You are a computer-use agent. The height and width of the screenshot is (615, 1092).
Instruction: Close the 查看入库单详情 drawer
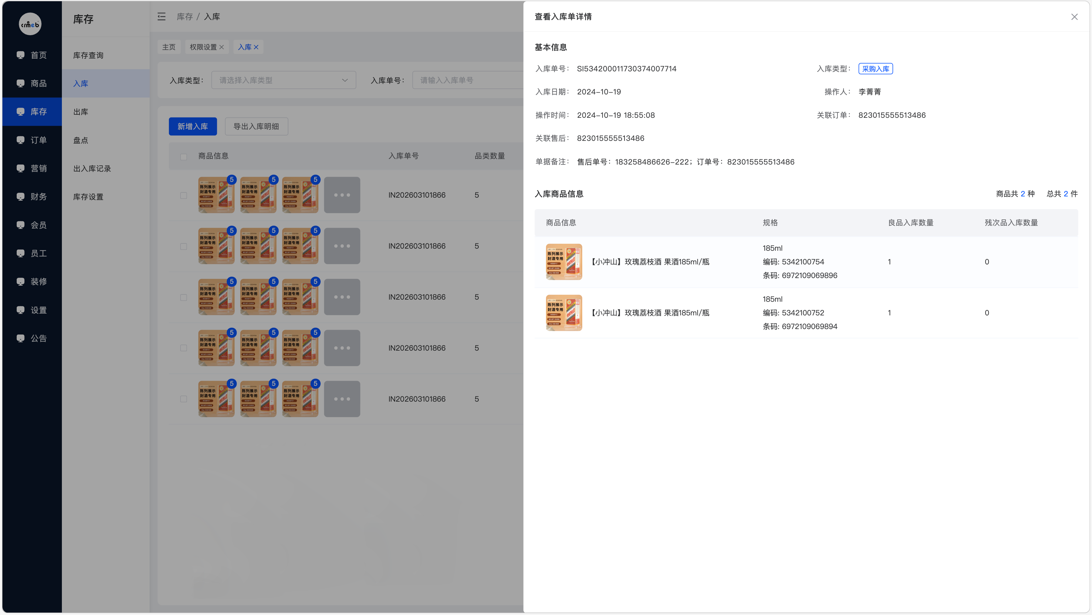point(1074,17)
